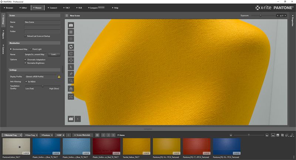This screenshot has height=160, width=296.
Task: Adjust the Exposure slider handle
Action: [260, 16]
